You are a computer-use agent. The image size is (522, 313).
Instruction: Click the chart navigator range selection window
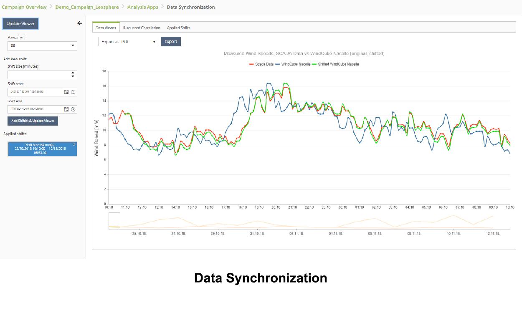pos(114,221)
